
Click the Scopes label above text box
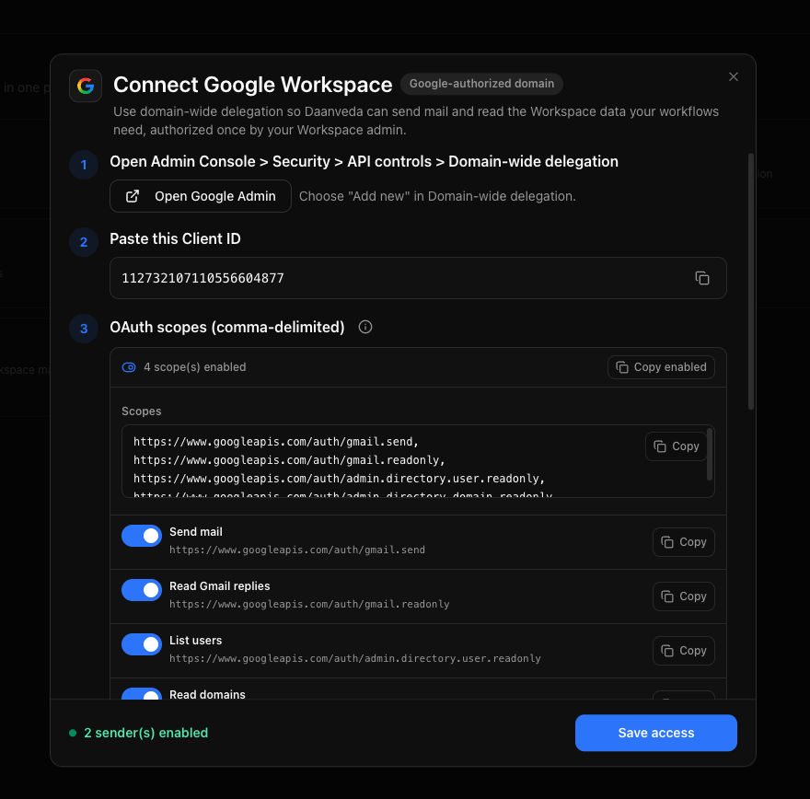142,411
